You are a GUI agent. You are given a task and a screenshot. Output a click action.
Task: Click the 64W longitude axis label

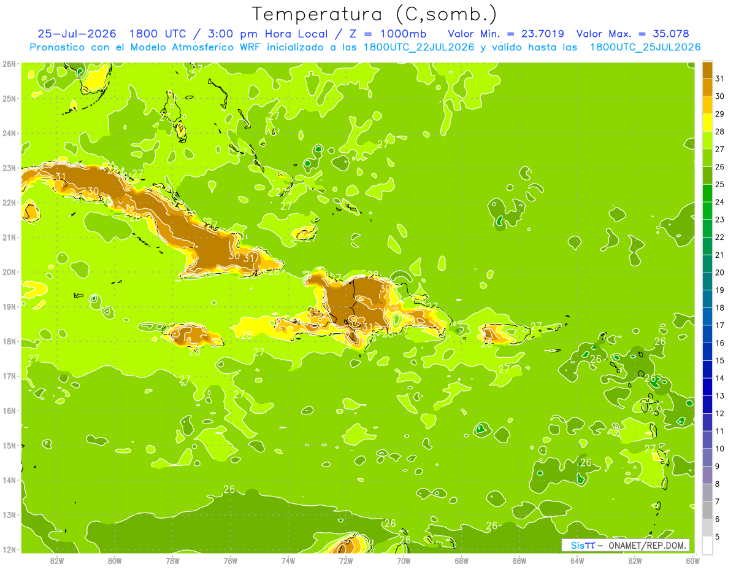pos(577,561)
